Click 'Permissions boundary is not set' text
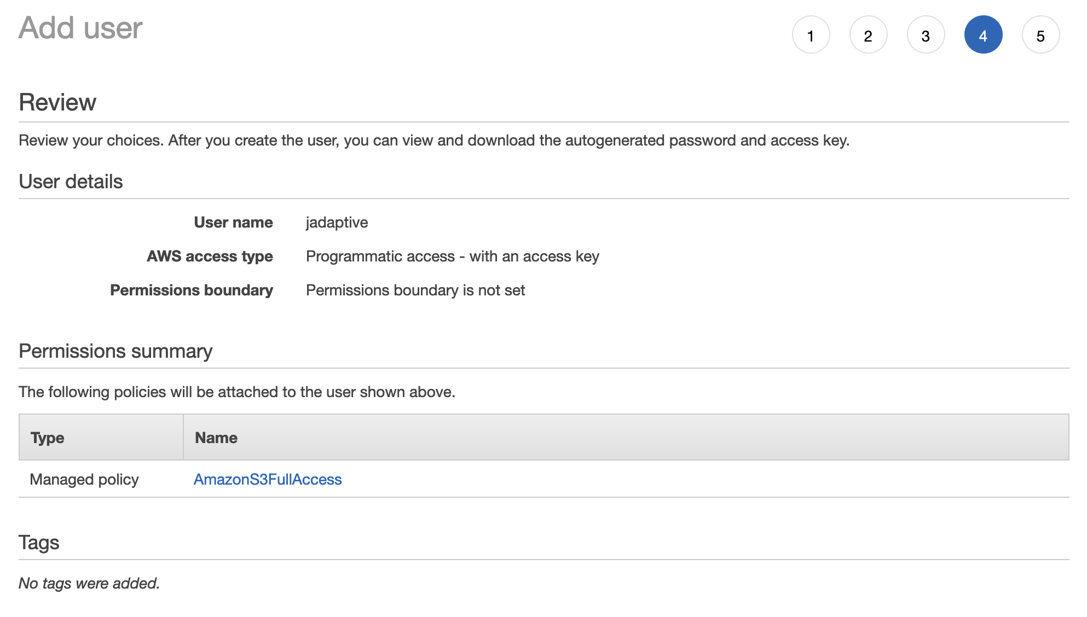This screenshot has height=617, width=1087. tap(415, 290)
